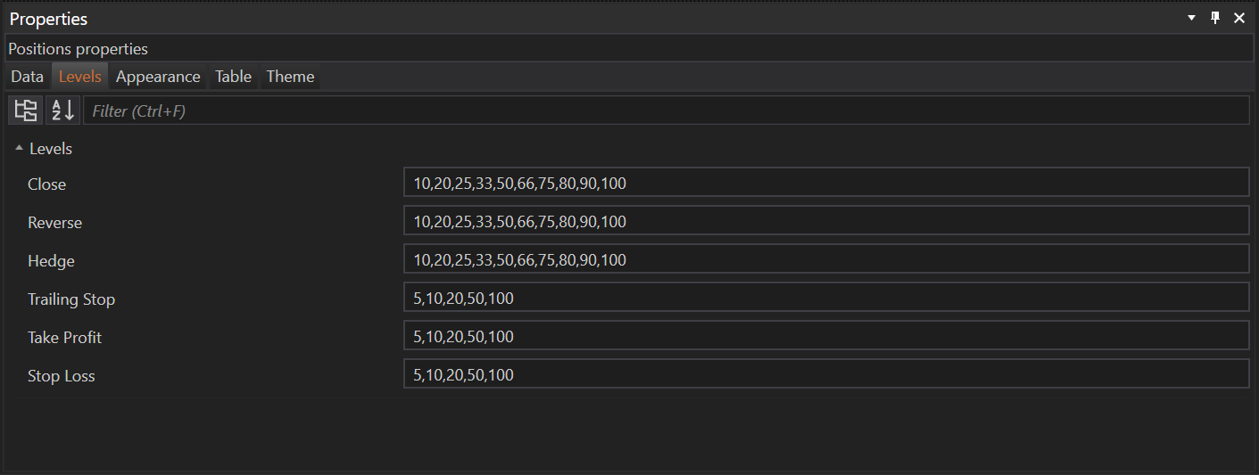Click the Filter search box
The width and height of the screenshot is (1259, 475).
[666, 111]
